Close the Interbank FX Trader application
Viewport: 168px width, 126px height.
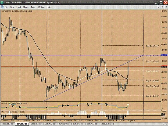click(x=165, y=3)
